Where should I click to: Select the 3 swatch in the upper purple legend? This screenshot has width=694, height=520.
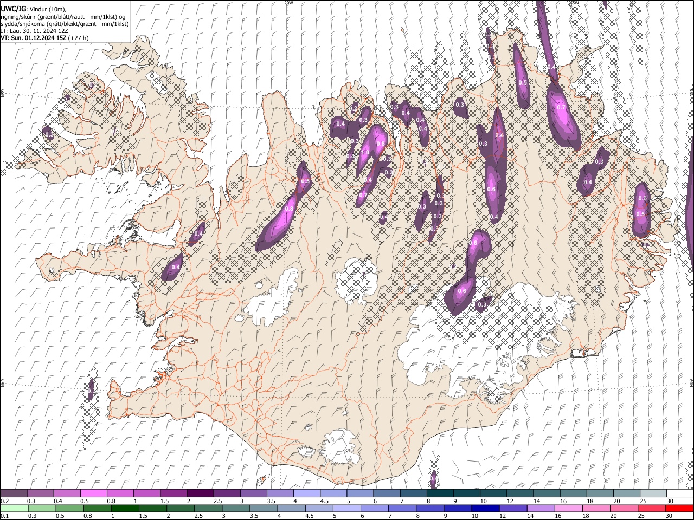(254, 493)
